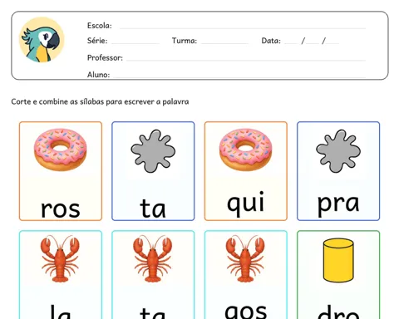Click the Data day blank field
399x319 pixels.
pos(291,42)
